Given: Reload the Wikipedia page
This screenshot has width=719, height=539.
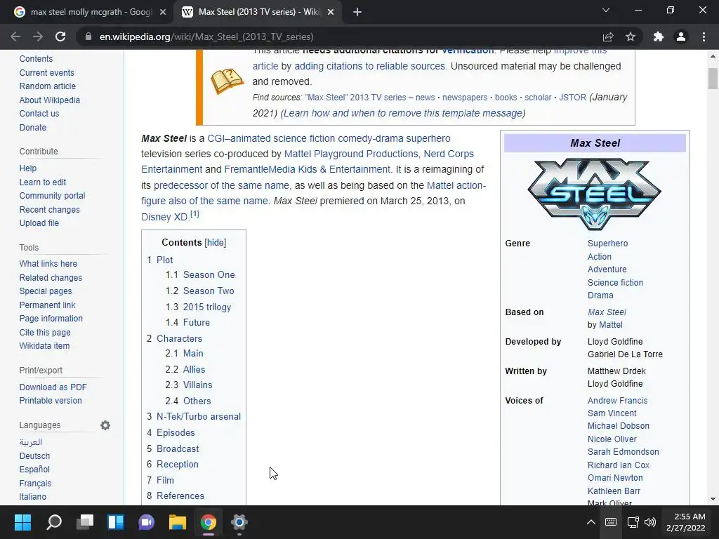Looking at the screenshot, I should (60, 36).
